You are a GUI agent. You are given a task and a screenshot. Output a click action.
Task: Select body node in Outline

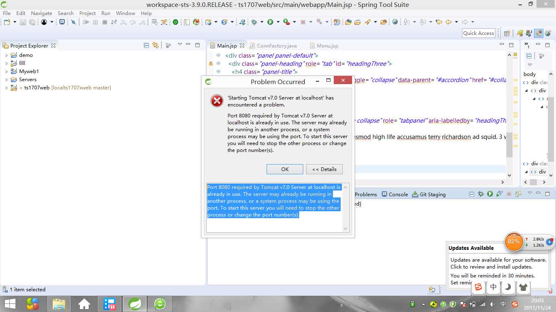pos(530,74)
